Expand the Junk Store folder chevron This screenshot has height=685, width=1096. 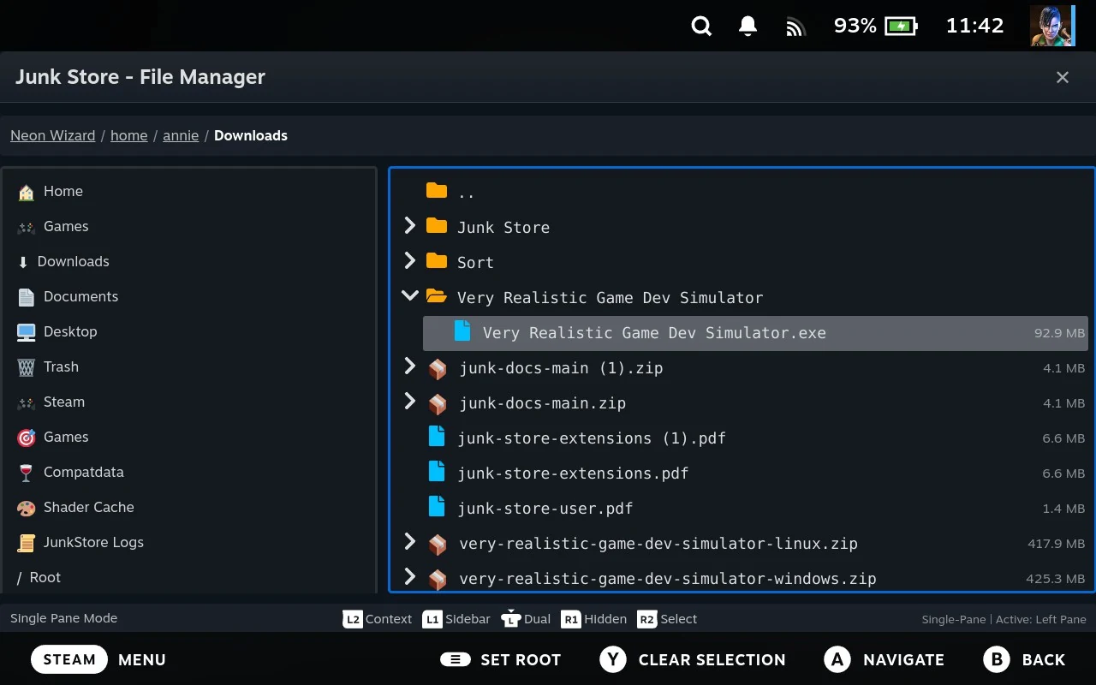(x=409, y=225)
